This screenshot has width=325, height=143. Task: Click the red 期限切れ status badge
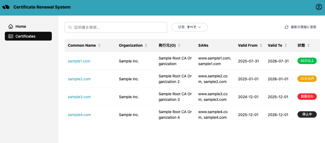point(307,97)
